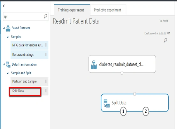Switch to the Predictive experiment tab
This screenshot has height=129, width=177.
108,10
